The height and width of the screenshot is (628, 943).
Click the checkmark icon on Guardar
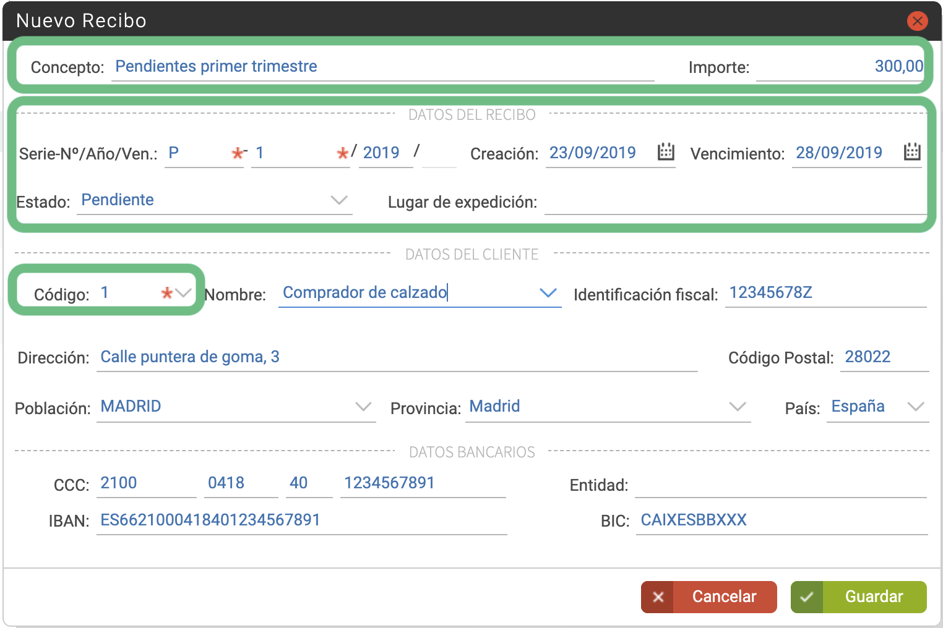[807, 597]
